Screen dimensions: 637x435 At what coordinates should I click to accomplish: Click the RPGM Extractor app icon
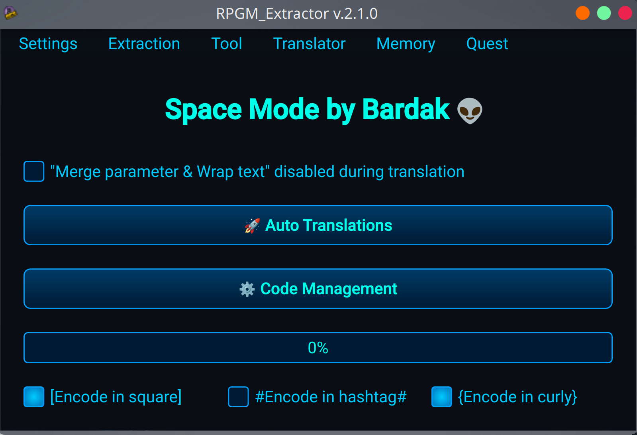(10, 13)
